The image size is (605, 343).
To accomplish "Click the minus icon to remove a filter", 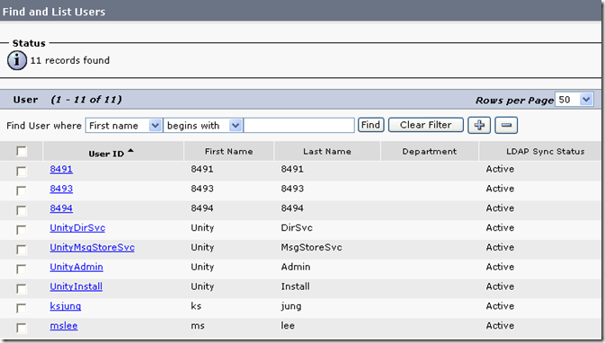I will (x=506, y=125).
